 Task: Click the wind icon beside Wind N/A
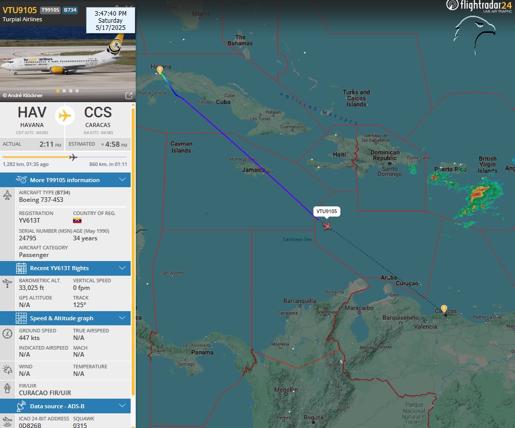pyautogui.click(x=7, y=370)
